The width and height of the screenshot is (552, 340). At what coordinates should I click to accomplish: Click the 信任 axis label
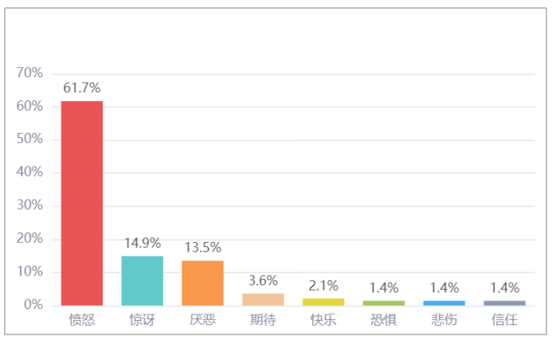[504, 319]
